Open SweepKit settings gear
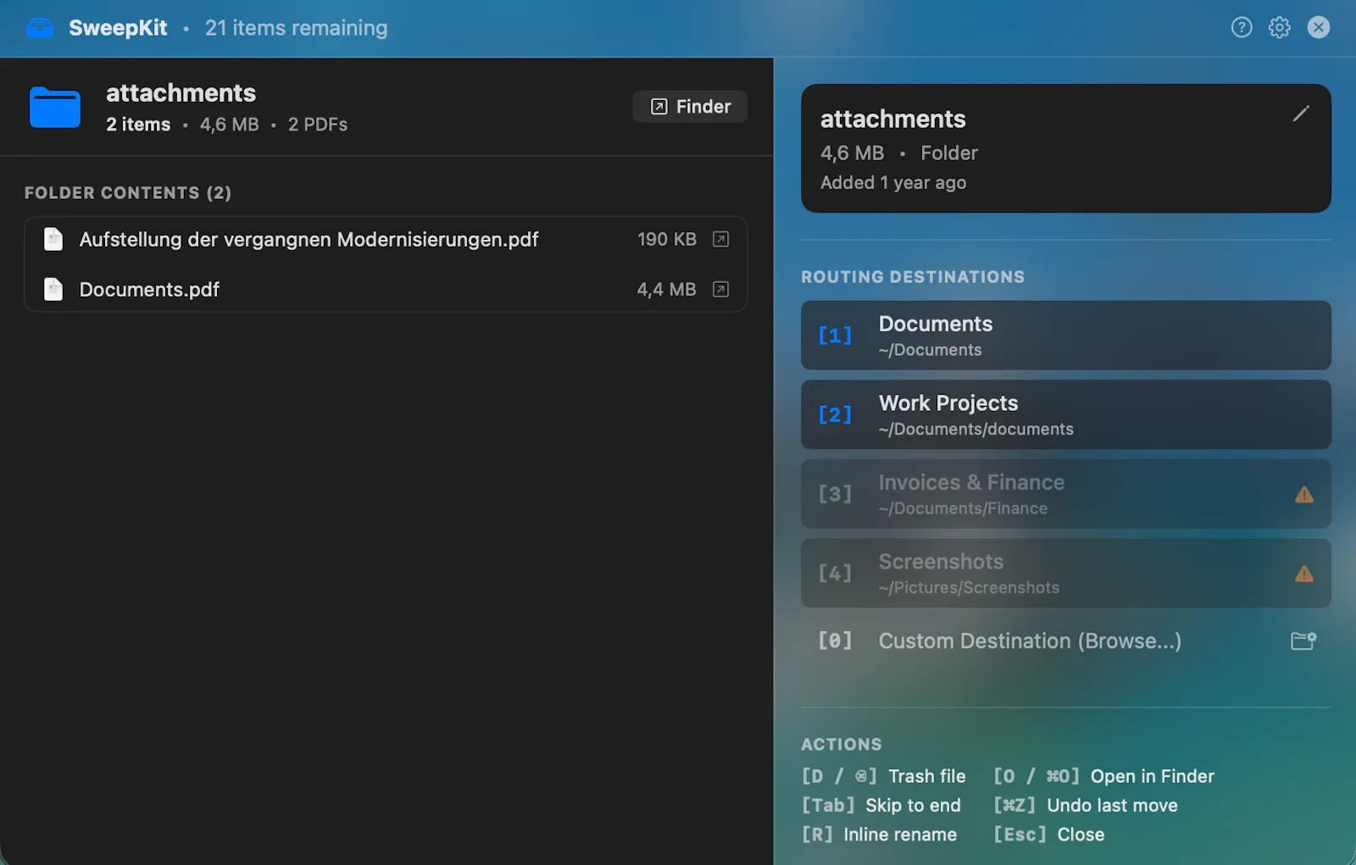Viewport: 1356px width, 865px height. coord(1280,27)
